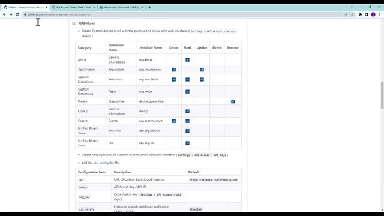Switch to Automation Dashboard tab
Viewport: 384px width, 216px height.
(121, 7)
